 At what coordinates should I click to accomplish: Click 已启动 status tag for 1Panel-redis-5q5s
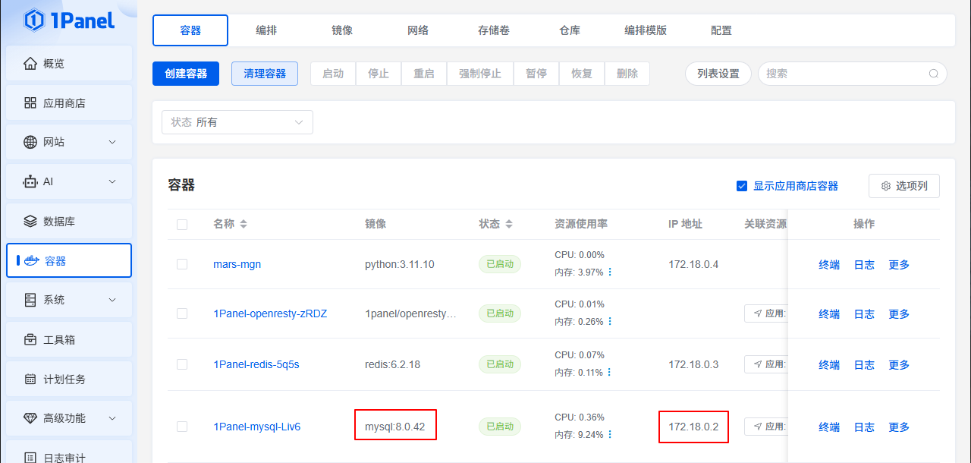pos(500,364)
